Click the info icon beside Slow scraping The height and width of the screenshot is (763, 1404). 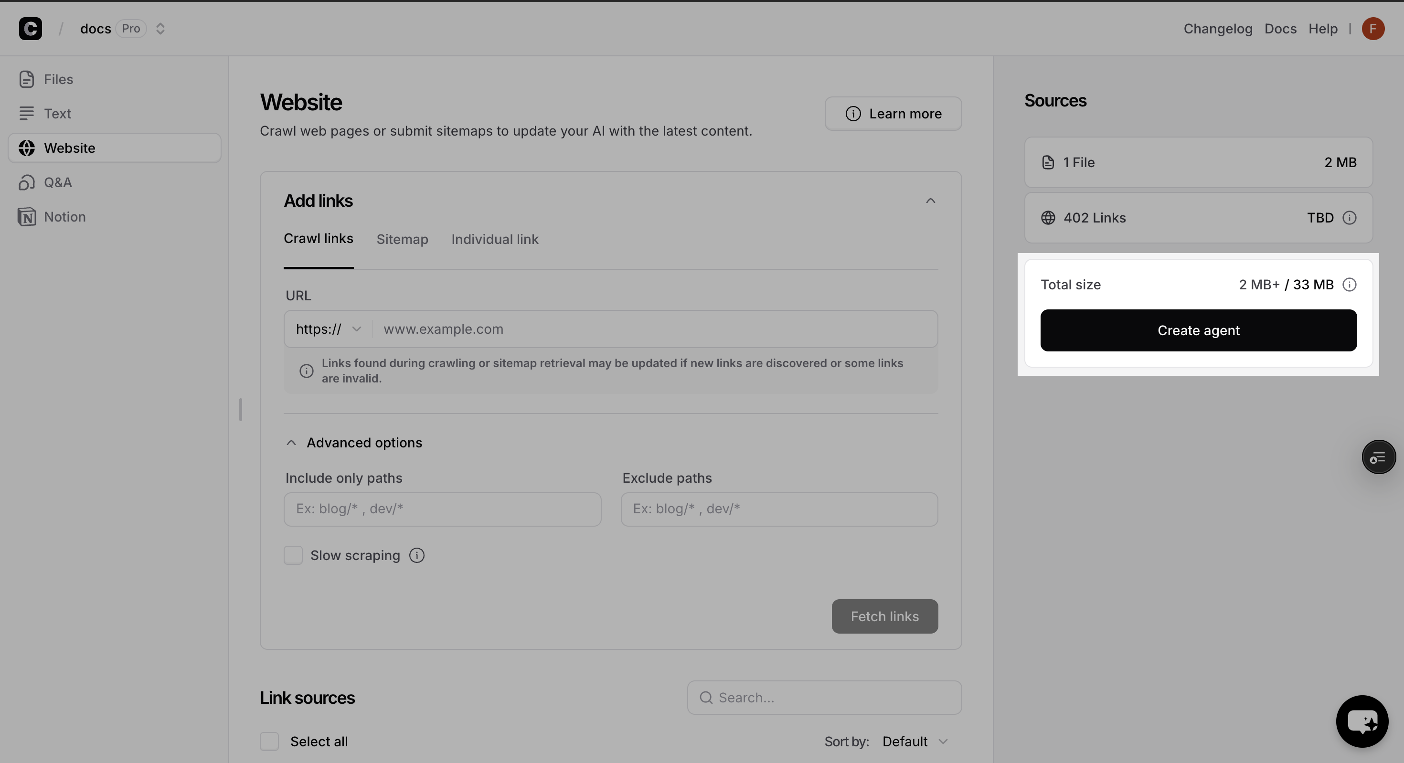point(417,555)
